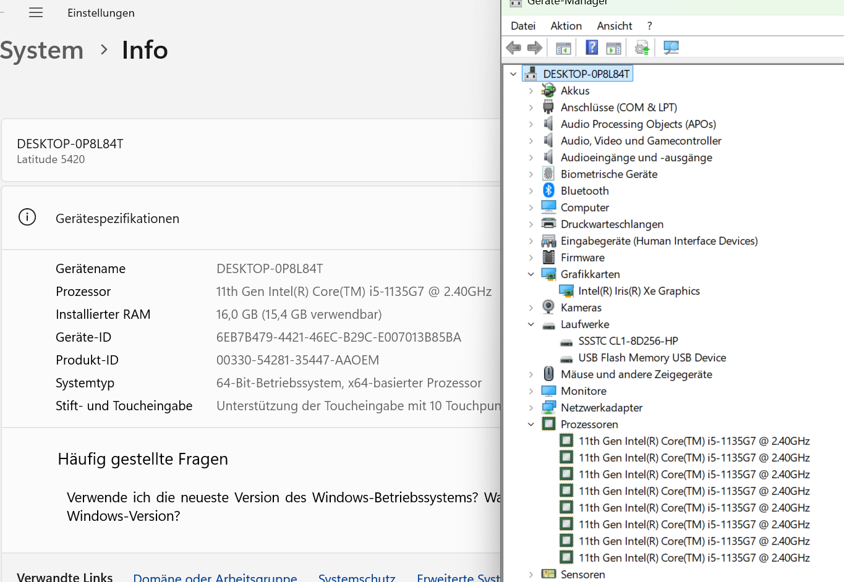Select the Anschlüsse (COM & LPT) port icon
This screenshot has width=844, height=582.
548,107
